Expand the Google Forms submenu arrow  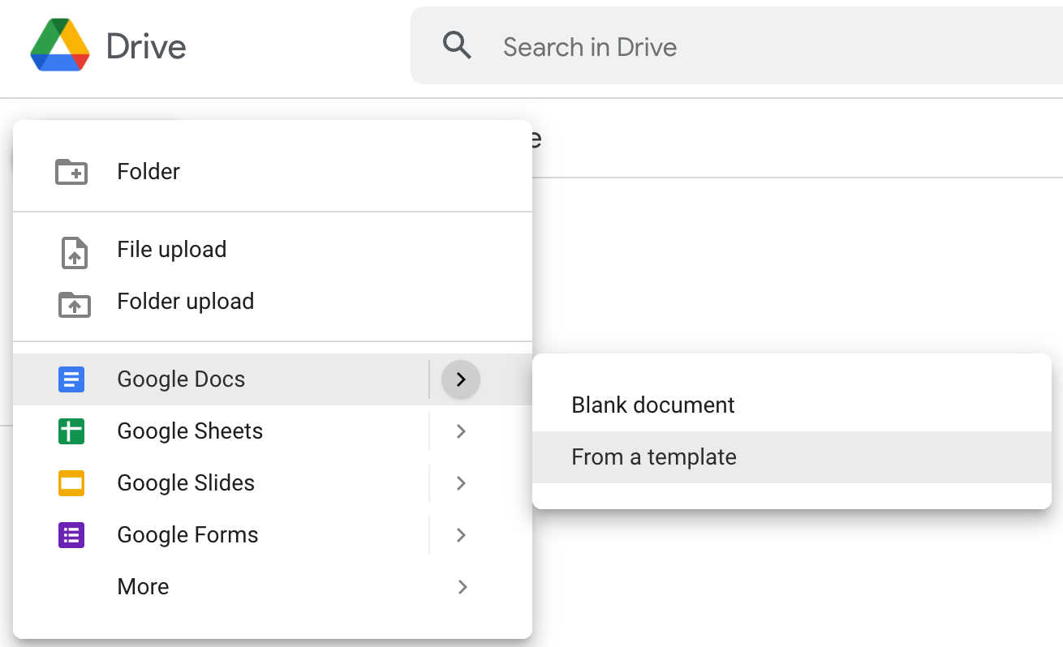coord(460,535)
